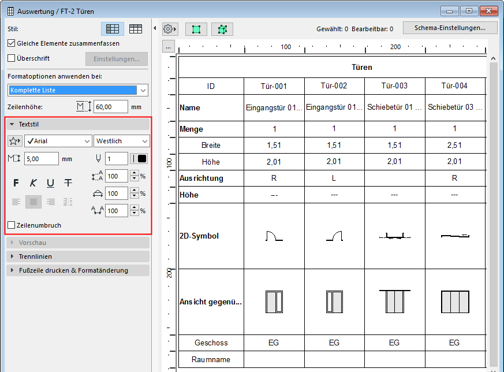Image resolution: width=504 pixels, height=372 pixels.
Task: Click the select-in-2D green square icon
Action: point(196,29)
